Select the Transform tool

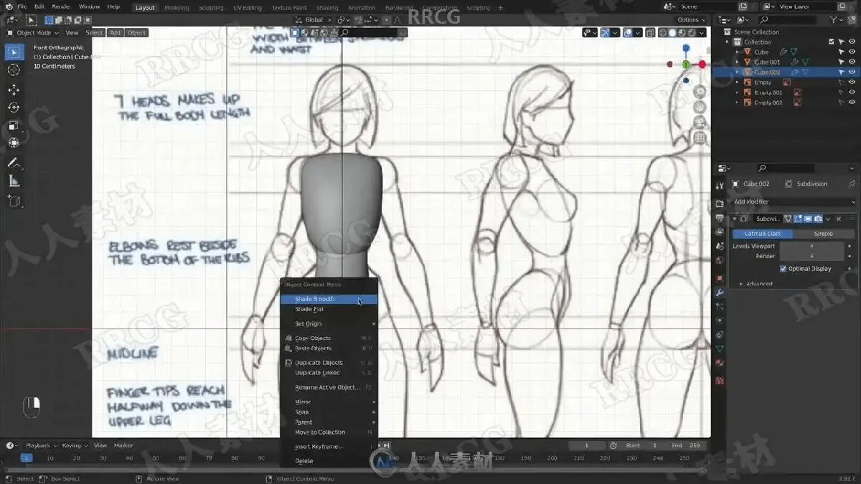coord(14,143)
